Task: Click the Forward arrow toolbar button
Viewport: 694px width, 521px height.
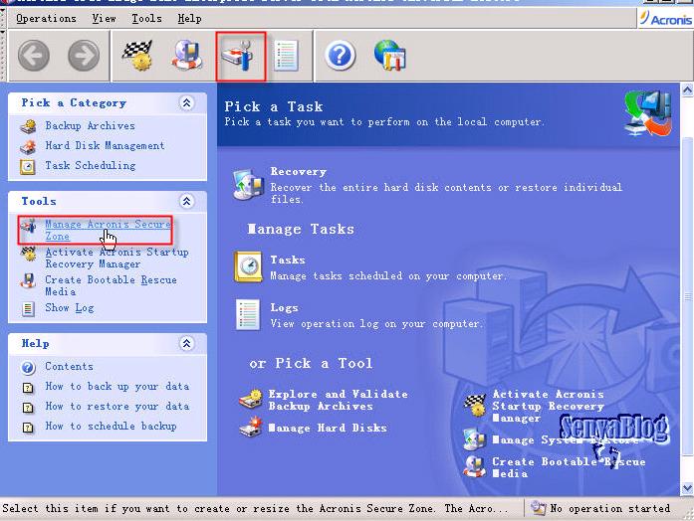Action: (84, 56)
